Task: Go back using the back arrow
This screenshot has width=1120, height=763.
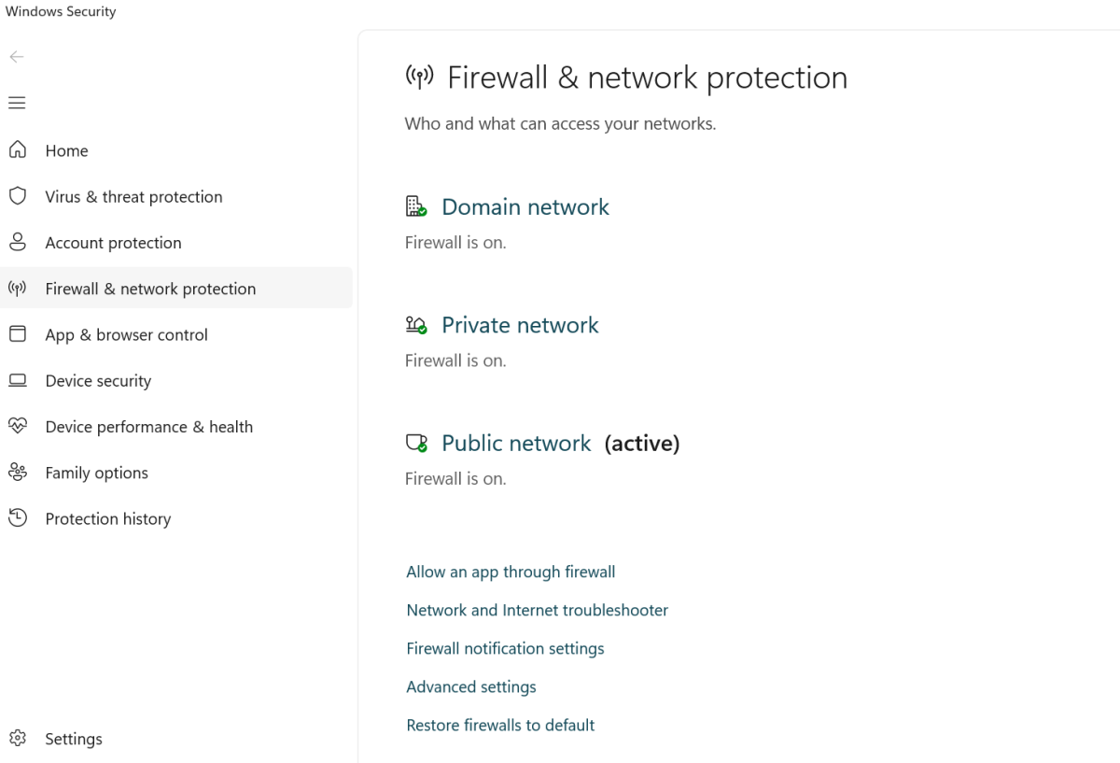Action: click(17, 57)
